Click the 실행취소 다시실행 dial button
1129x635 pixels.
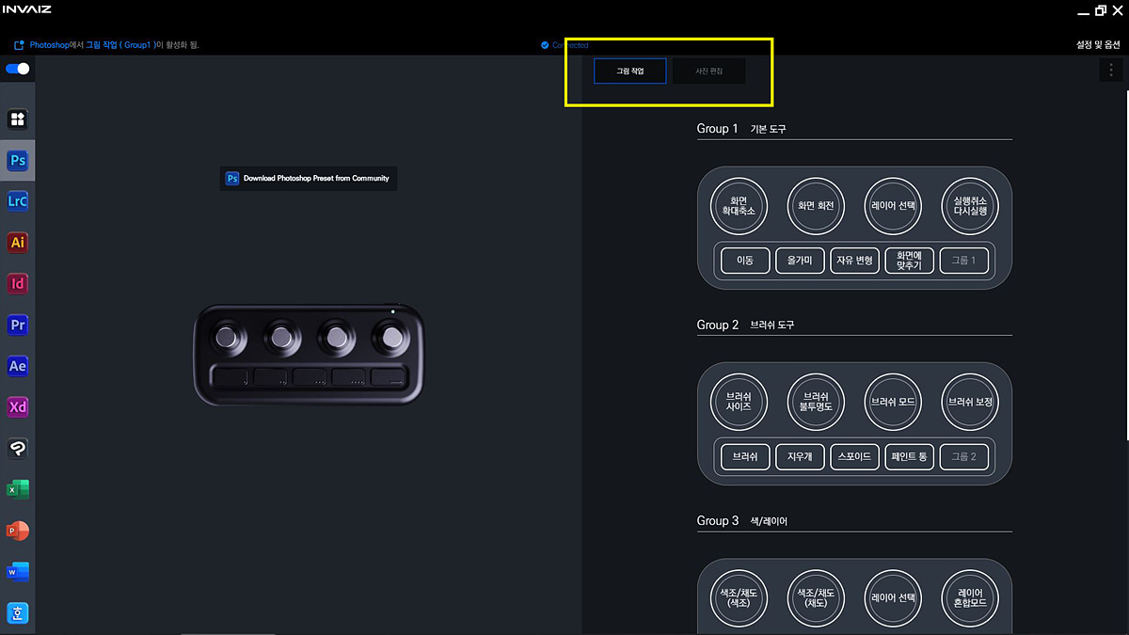click(970, 205)
